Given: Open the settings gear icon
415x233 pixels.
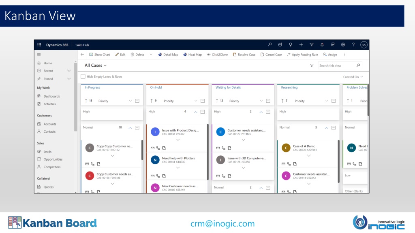Looking at the screenshot, I should tap(343, 44).
